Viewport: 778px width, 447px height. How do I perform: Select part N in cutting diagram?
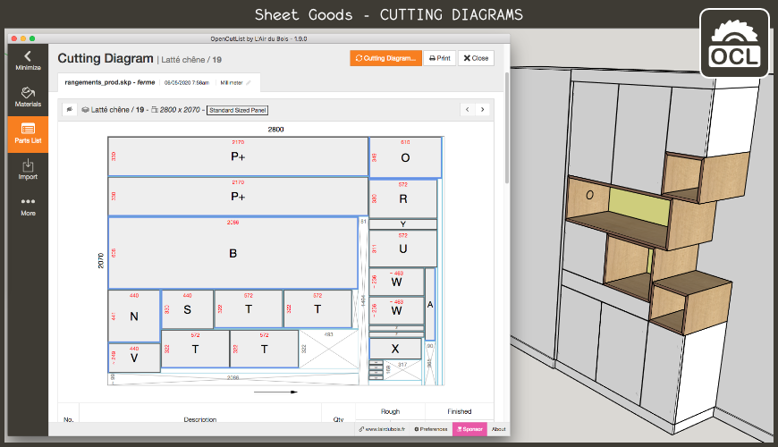pos(134,316)
